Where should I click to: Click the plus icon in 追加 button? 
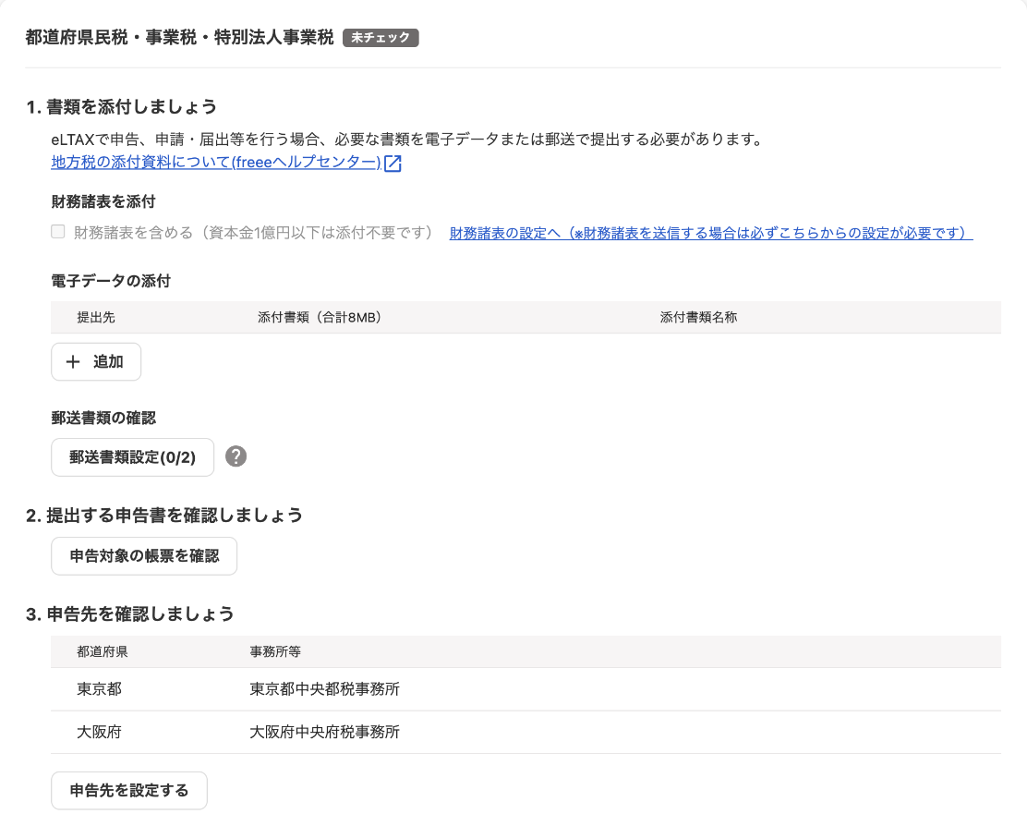pos(73,361)
